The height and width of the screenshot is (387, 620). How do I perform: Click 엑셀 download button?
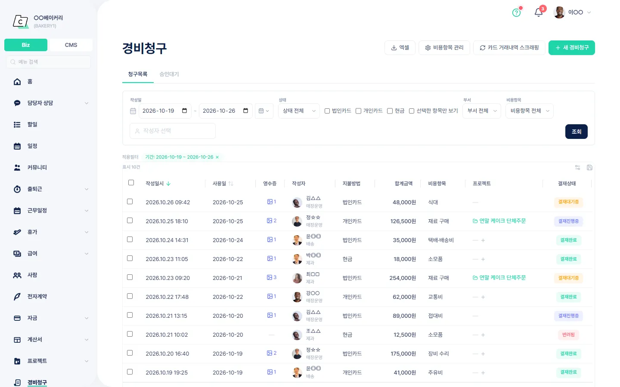[x=400, y=48]
